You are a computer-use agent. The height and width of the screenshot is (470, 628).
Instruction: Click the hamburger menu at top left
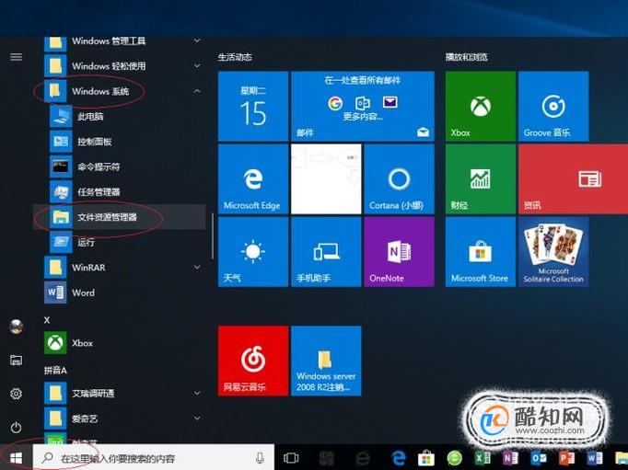tap(16, 57)
